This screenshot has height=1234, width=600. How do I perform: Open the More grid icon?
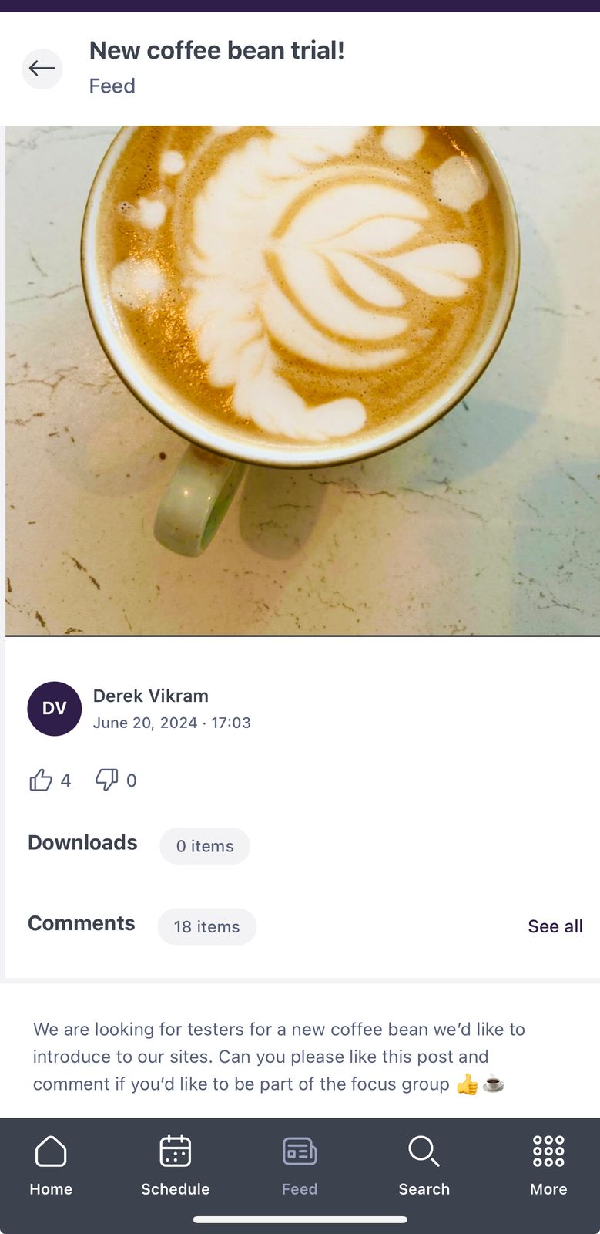[548, 1151]
